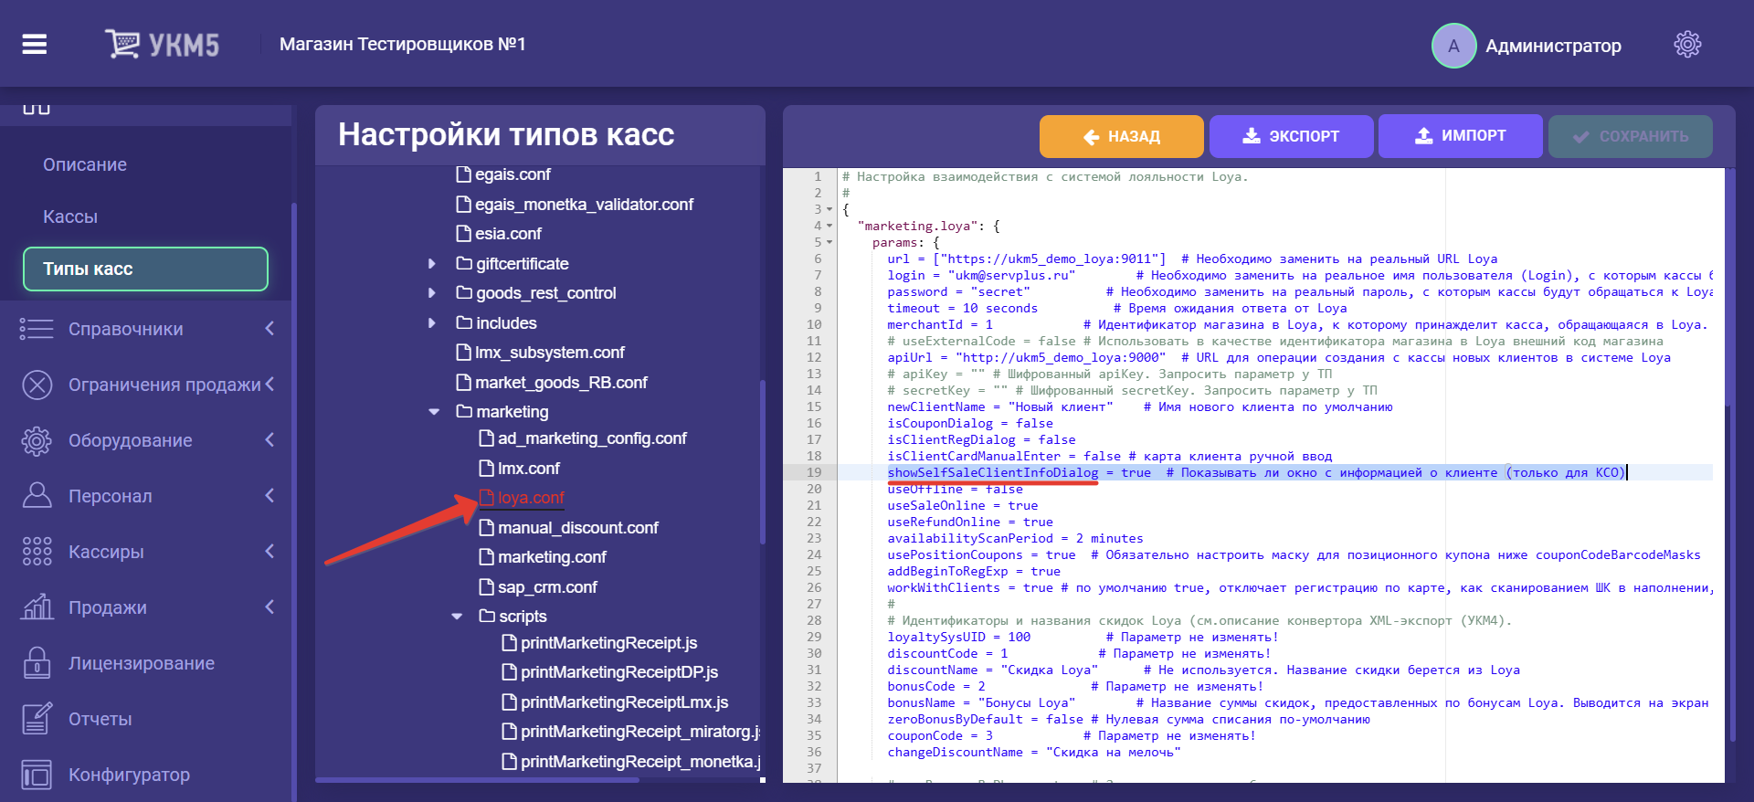Open the Описание menu item
Screen dimensions: 1754x802
point(85,164)
